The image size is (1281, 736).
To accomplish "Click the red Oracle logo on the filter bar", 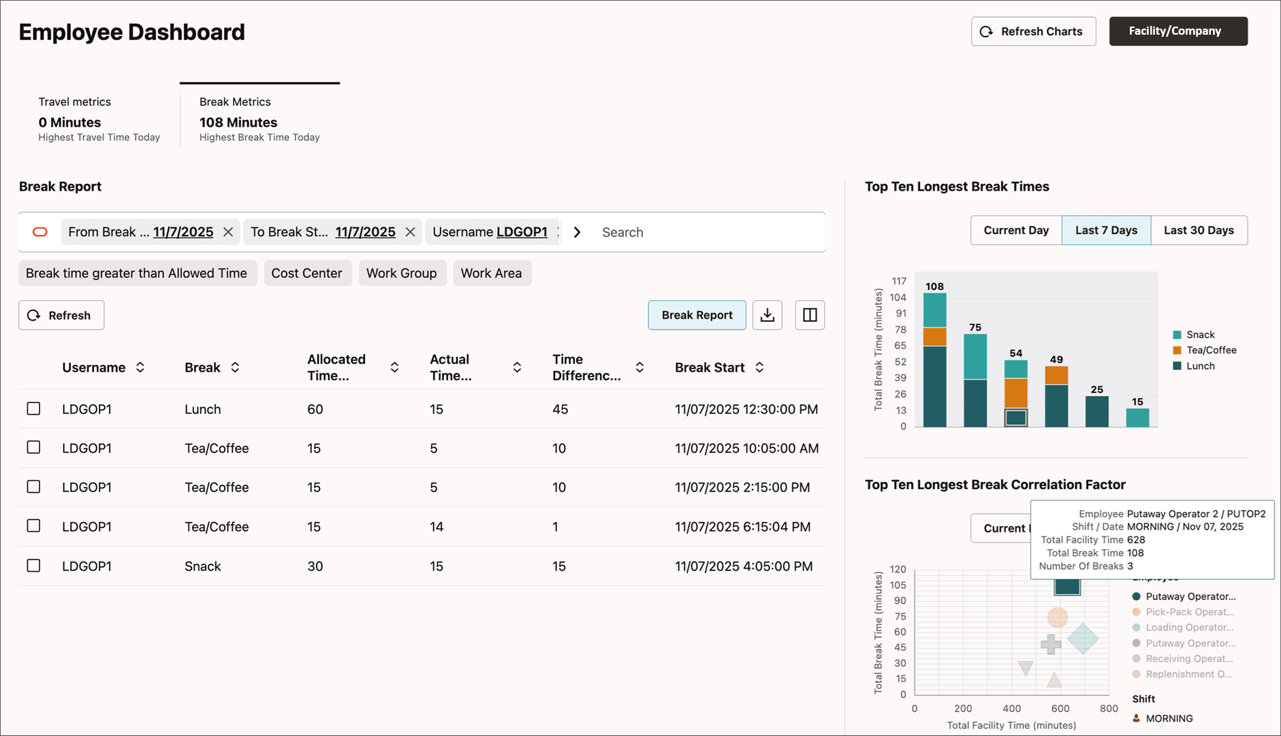I will [x=39, y=231].
